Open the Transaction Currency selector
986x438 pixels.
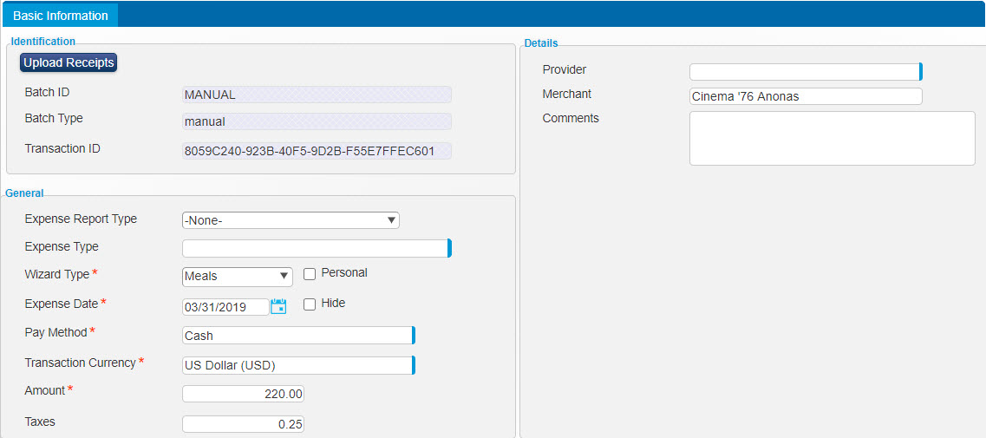click(x=298, y=365)
